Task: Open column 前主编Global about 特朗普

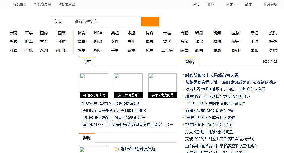Action: pos(128,125)
